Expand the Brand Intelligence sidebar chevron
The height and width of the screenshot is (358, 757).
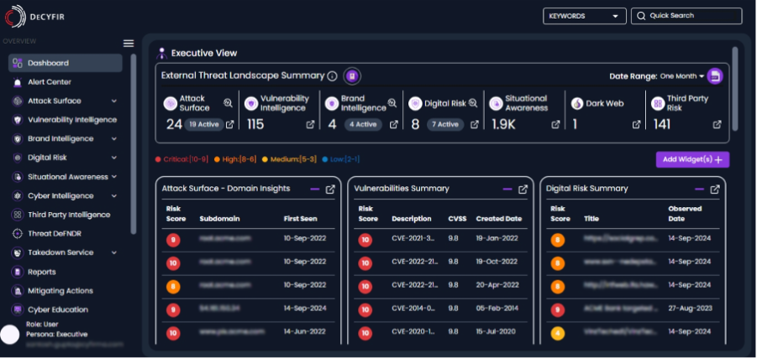(114, 139)
